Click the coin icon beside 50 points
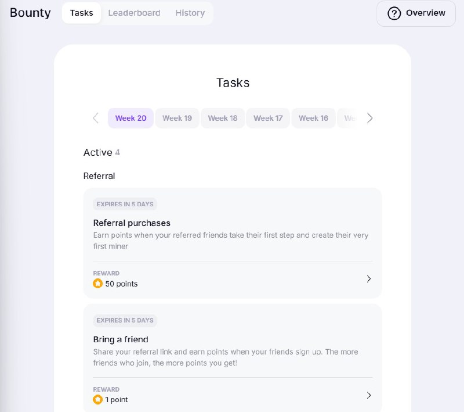The height and width of the screenshot is (412, 464). point(97,284)
